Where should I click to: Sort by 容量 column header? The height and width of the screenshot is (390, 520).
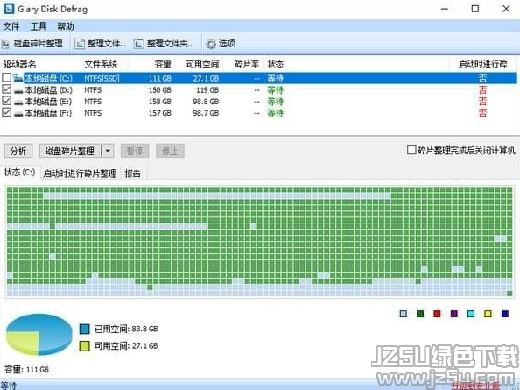pyautogui.click(x=151, y=64)
